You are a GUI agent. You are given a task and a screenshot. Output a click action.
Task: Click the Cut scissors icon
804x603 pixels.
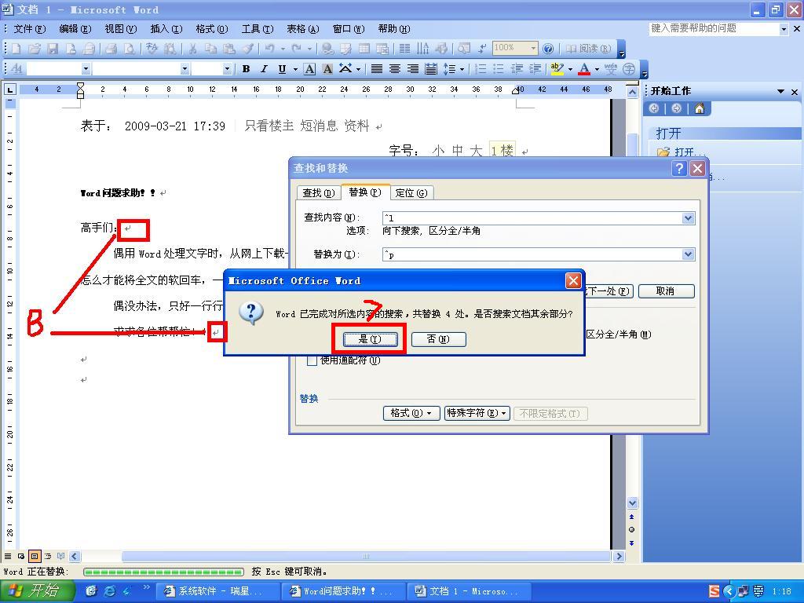tap(193, 49)
